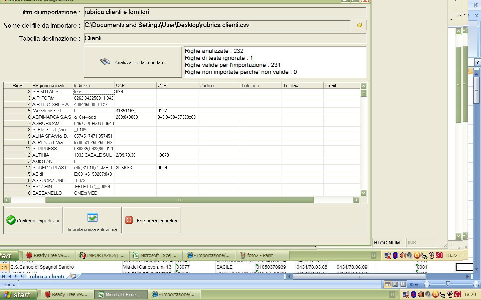Click the Citta' column header
The width and height of the screenshot is (481, 300).
(x=177, y=85)
